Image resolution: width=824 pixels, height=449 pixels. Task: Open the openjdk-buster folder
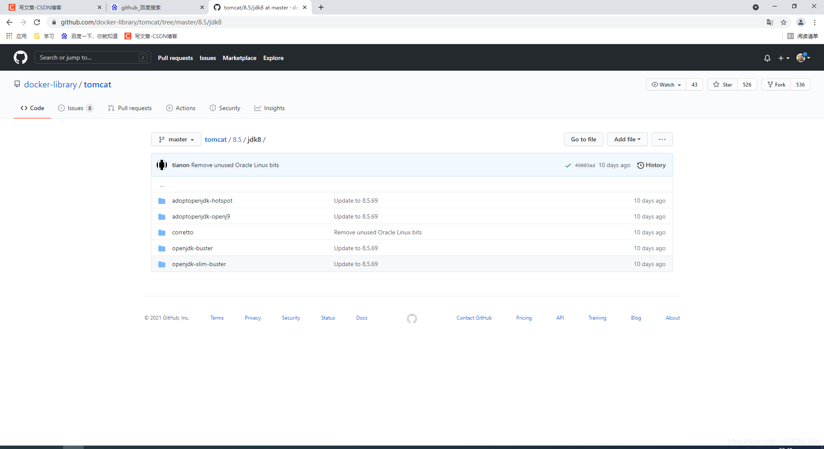coord(192,248)
